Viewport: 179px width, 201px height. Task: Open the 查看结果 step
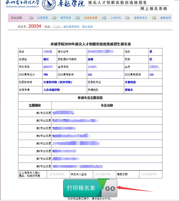(x=166, y=18)
